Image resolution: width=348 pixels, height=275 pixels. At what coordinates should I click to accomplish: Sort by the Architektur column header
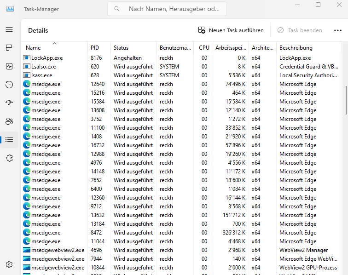[262, 48]
